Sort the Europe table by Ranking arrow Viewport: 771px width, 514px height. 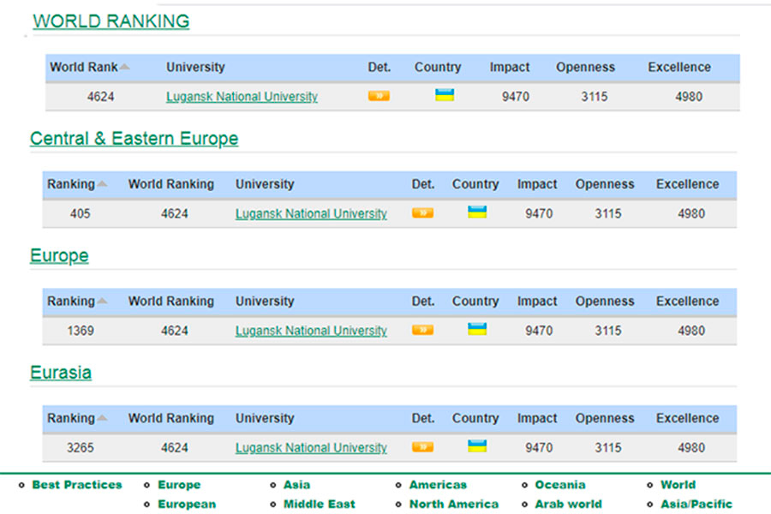point(103,302)
